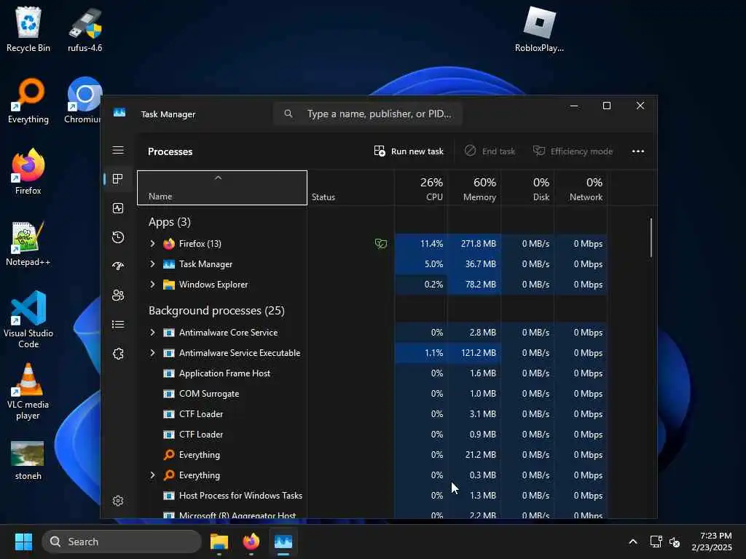Click the three-dots more options button

point(638,151)
